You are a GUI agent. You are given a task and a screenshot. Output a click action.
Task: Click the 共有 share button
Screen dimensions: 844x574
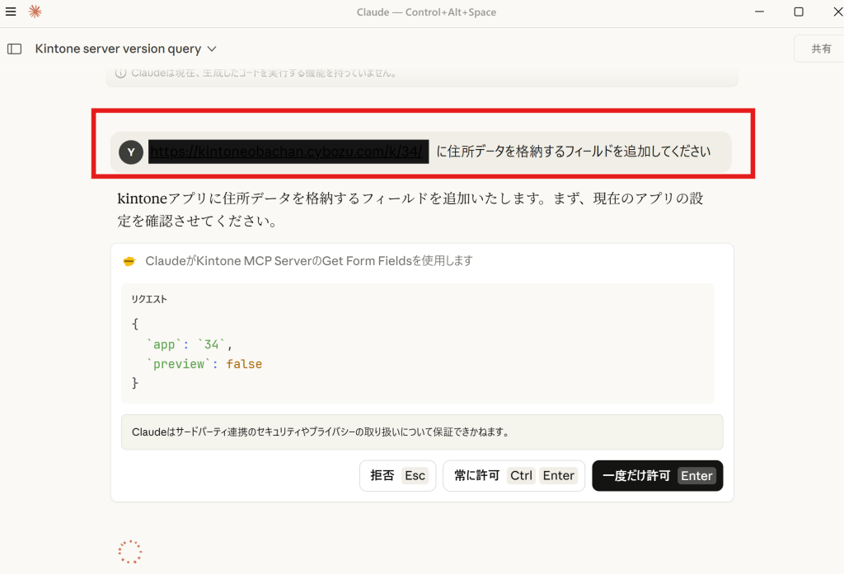820,49
